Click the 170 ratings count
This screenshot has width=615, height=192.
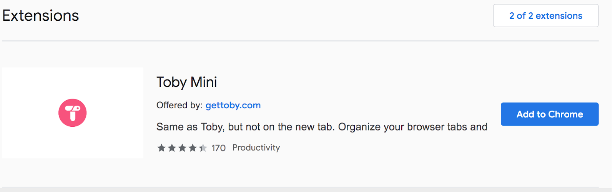218,148
